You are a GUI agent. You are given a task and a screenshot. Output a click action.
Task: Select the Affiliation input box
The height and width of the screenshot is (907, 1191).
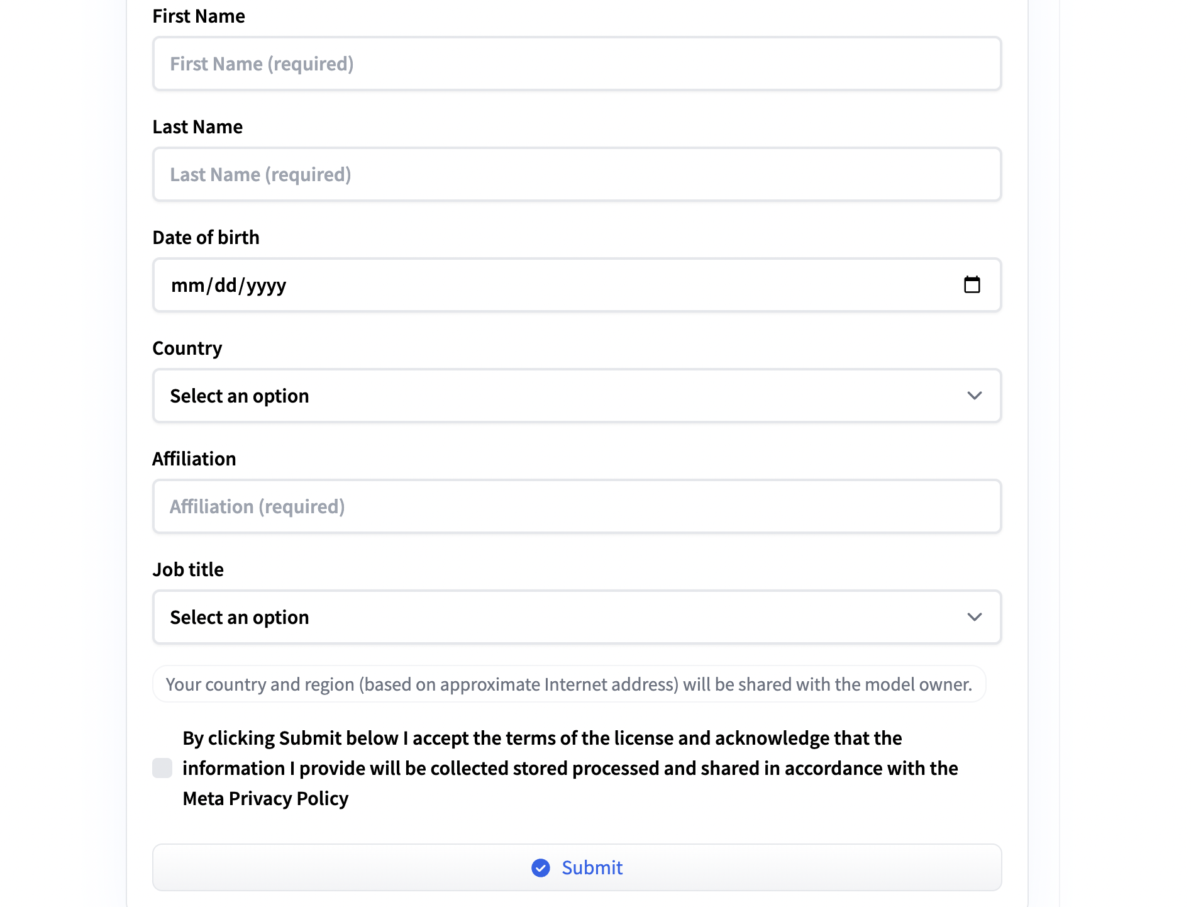(x=576, y=506)
